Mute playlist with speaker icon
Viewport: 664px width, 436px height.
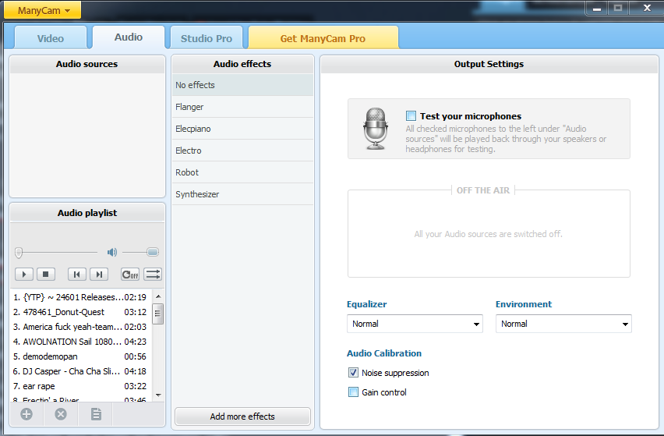(x=111, y=253)
